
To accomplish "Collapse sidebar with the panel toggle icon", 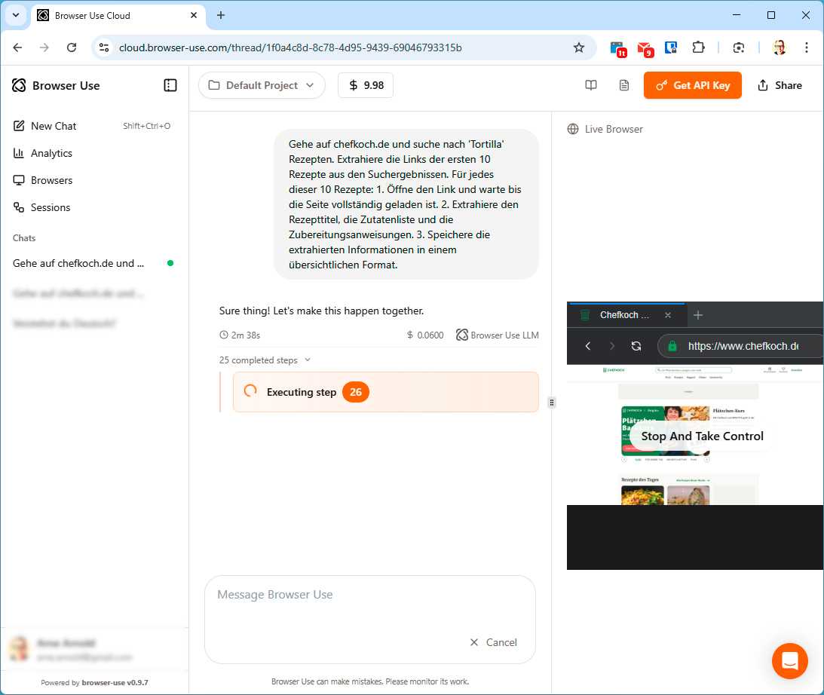I will coord(170,85).
